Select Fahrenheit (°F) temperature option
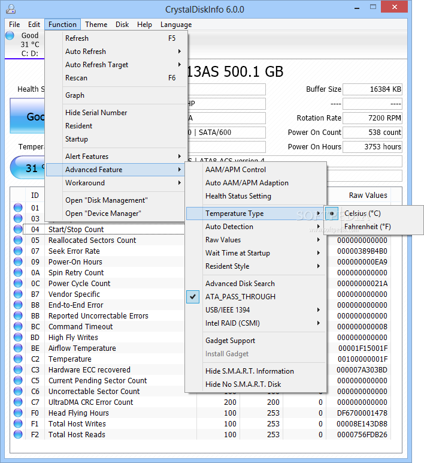 coord(373,227)
